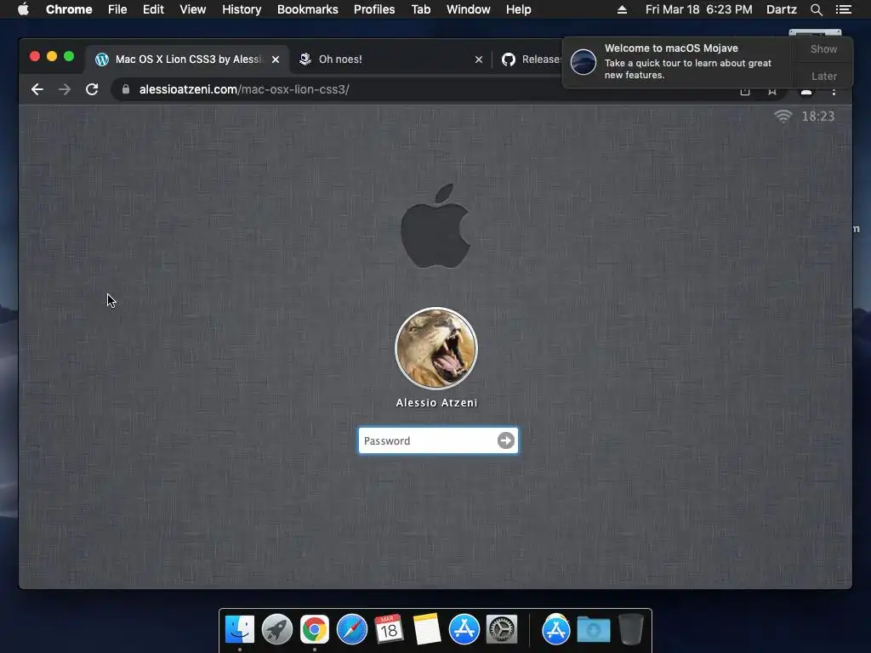The width and height of the screenshot is (871, 653).
Task: Open Spotlight search magnifier
Action: tap(817, 9)
